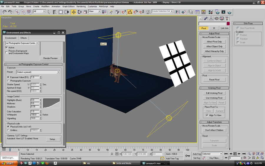
Task: Collapse the Working Pivot rollout
Action: pyautogui.click(x=214, y=88)
